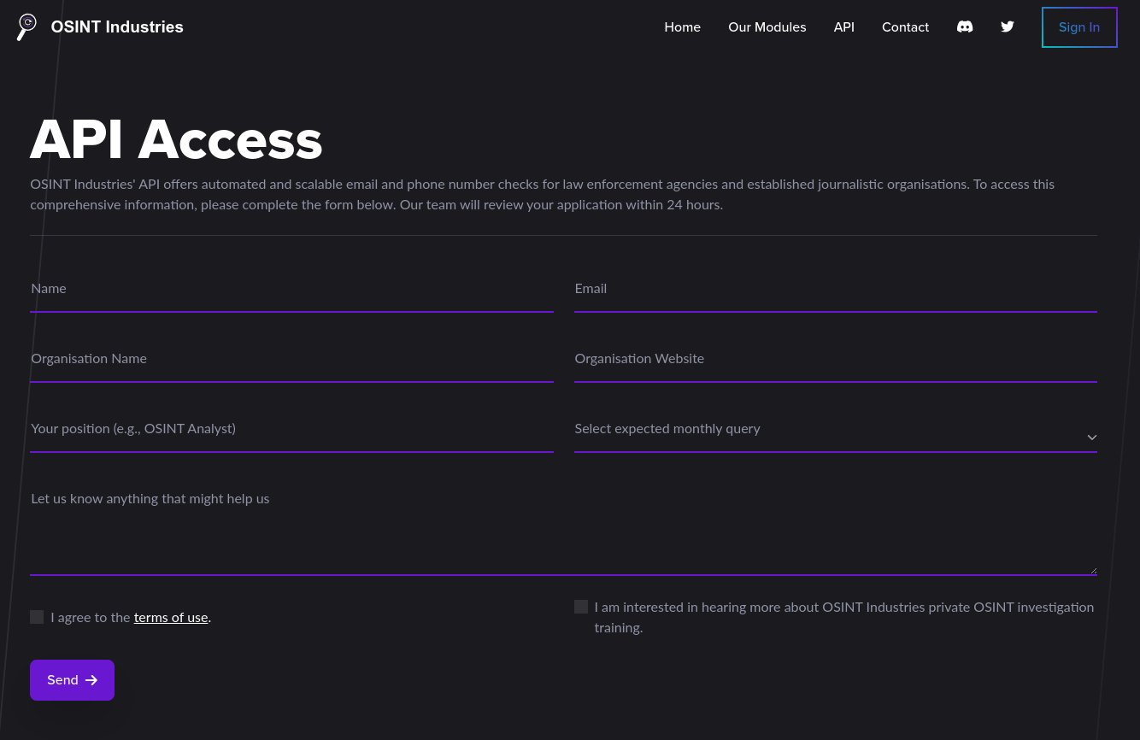Check the 'I agree to the terms of use' box
Viewport: 1140px width, 740px height.
click(x=37, y=617)
